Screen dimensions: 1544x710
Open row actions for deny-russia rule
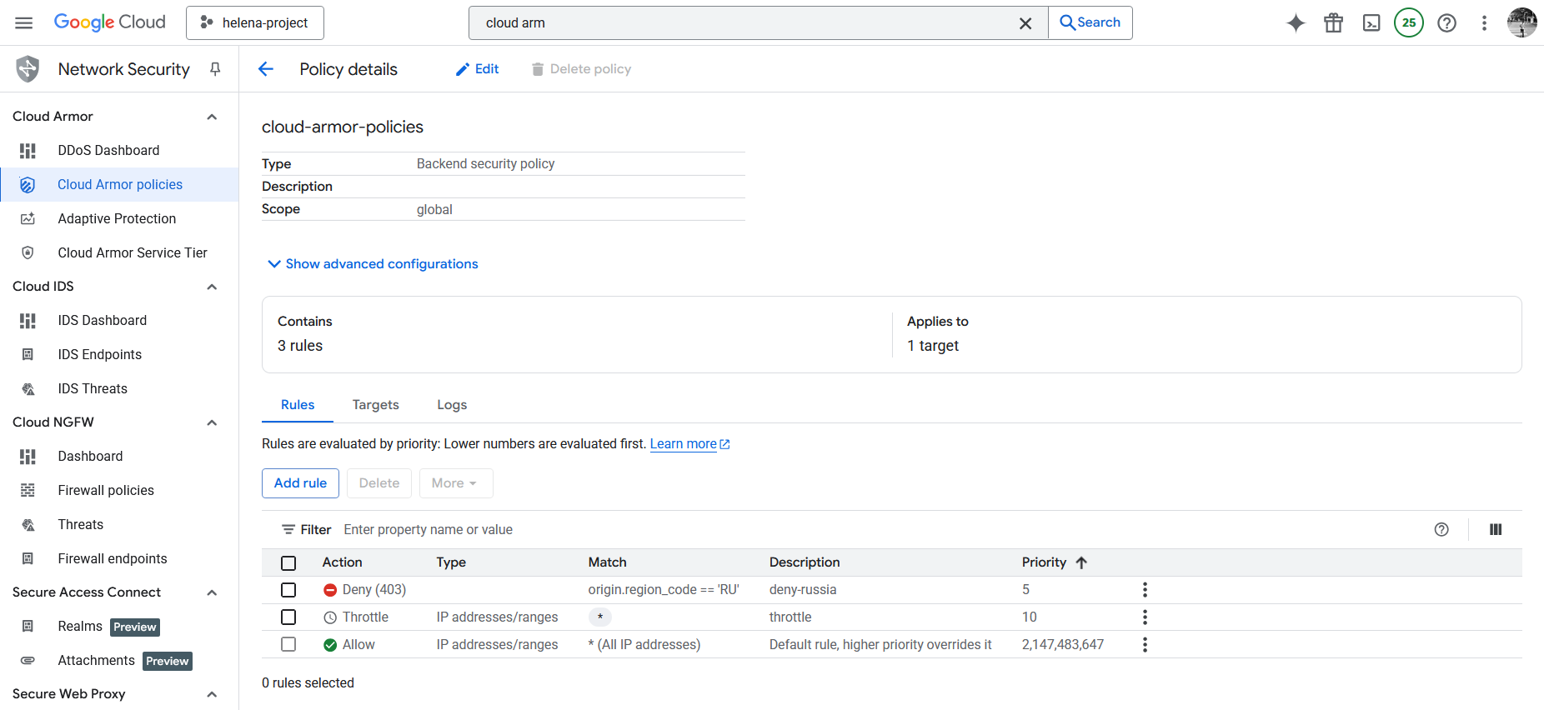point(1145,590)
